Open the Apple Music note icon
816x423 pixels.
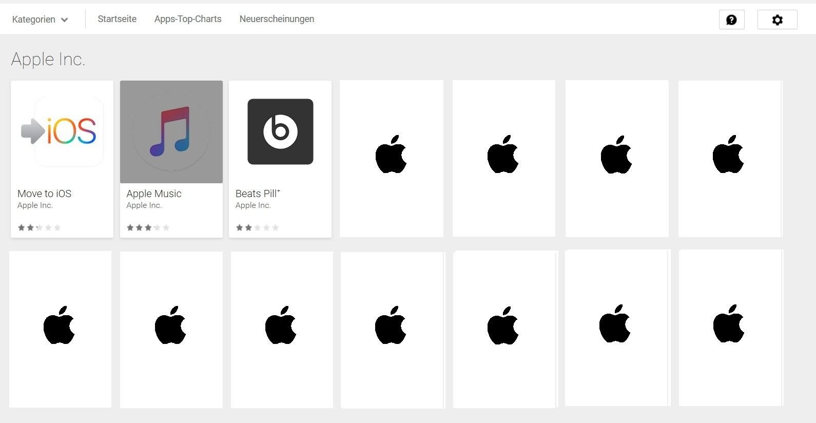[171, 132]
